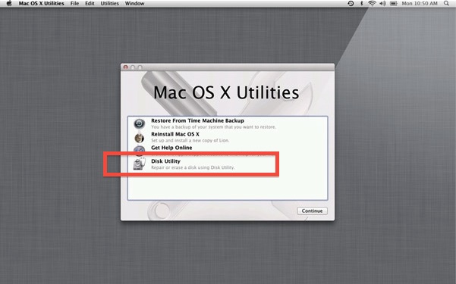Click the Continue button
Screen dimensions: 456x284
312,211
